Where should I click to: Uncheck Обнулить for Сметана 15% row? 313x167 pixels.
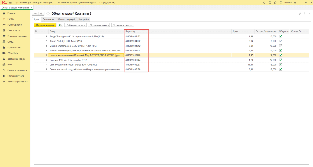point(281,60)
